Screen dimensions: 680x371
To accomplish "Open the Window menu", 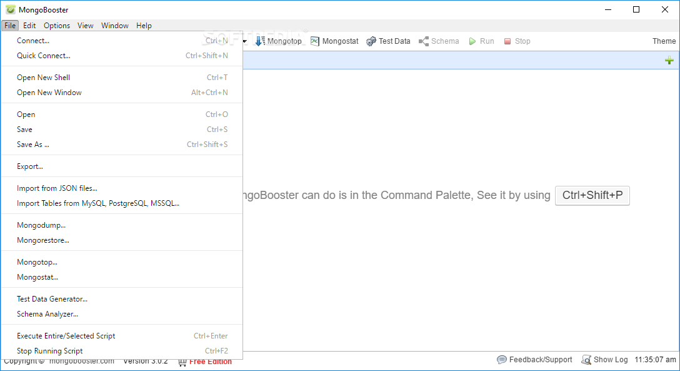I will pyautogui.click(x=115, y=26).
